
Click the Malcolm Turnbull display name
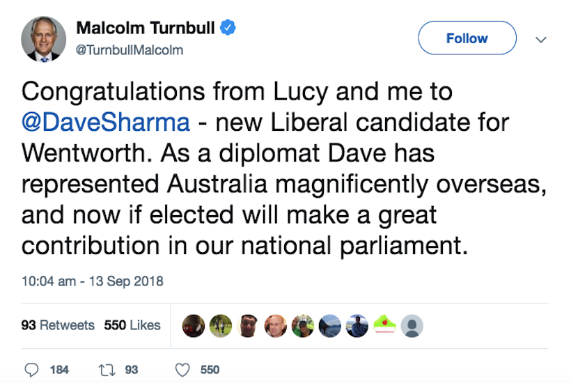coord(145,29)
